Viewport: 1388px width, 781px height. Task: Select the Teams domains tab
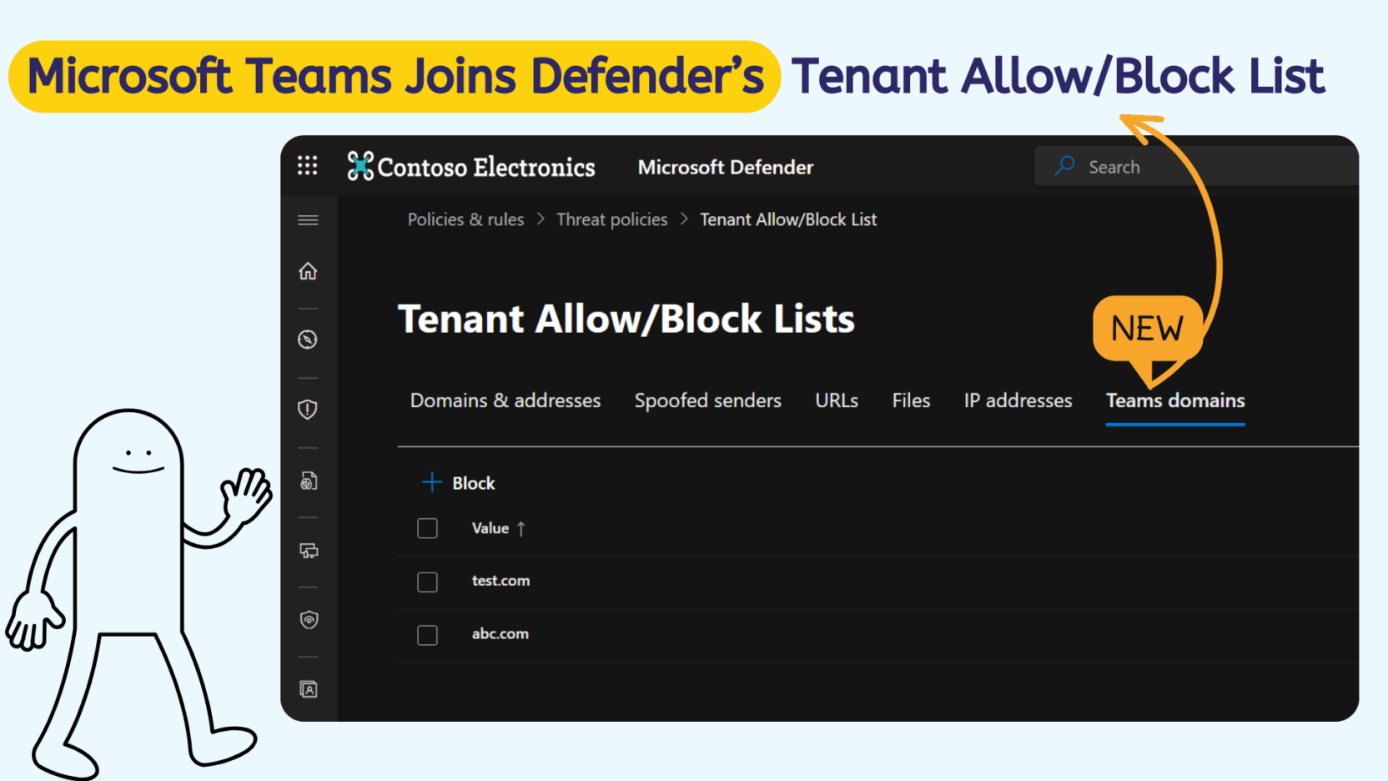pos(1175,401)
